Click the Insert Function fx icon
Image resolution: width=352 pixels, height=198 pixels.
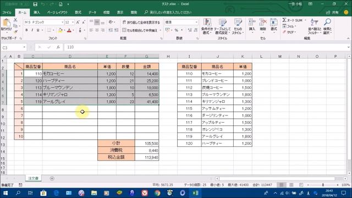(x=58, y=47)
